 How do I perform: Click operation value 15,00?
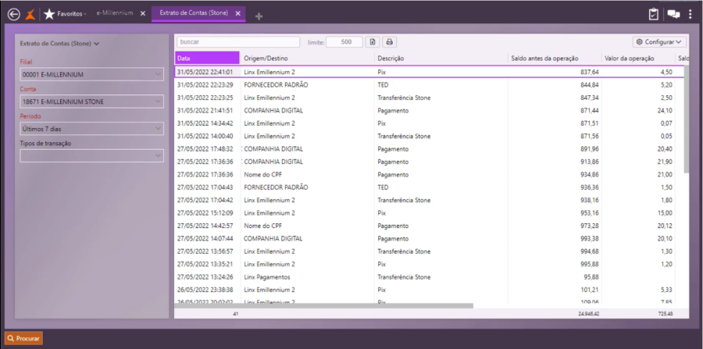(665, 213)
